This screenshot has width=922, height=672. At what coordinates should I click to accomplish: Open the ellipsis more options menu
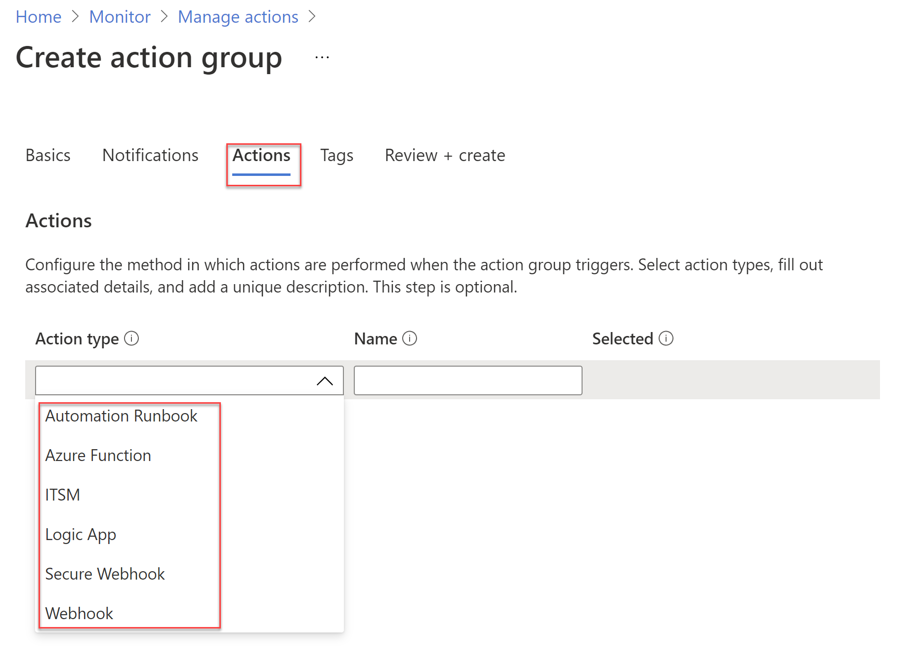(322, 57)
